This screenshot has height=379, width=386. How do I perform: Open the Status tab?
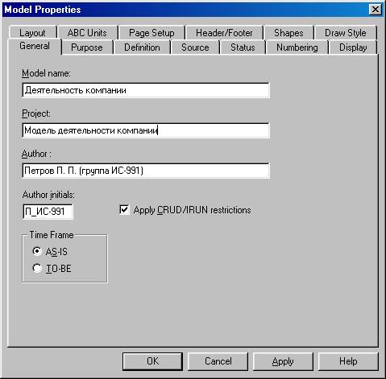(243, 47)
